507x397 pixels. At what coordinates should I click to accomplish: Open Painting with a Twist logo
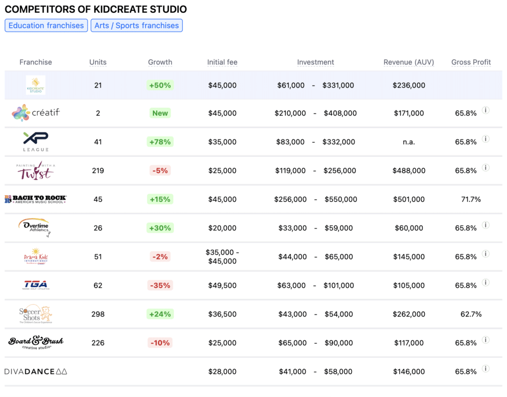point(36,171)
